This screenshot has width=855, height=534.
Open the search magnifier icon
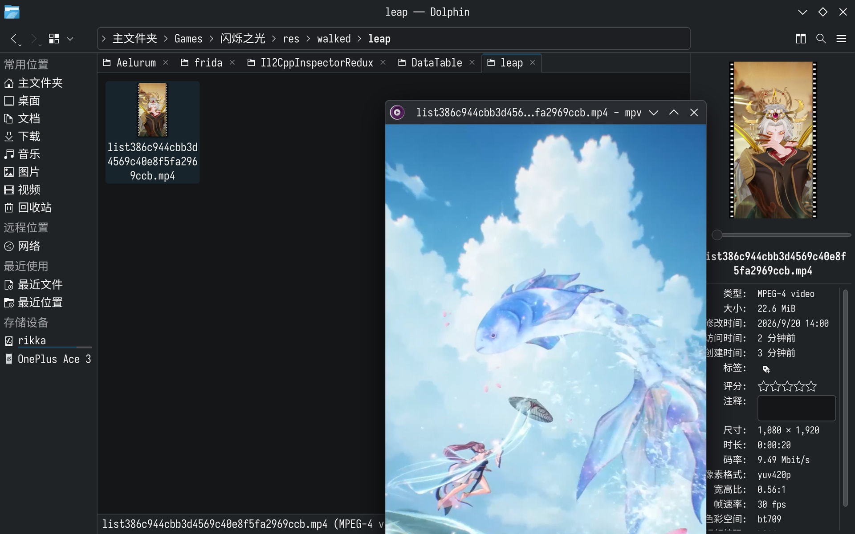[x=821, y=39]
